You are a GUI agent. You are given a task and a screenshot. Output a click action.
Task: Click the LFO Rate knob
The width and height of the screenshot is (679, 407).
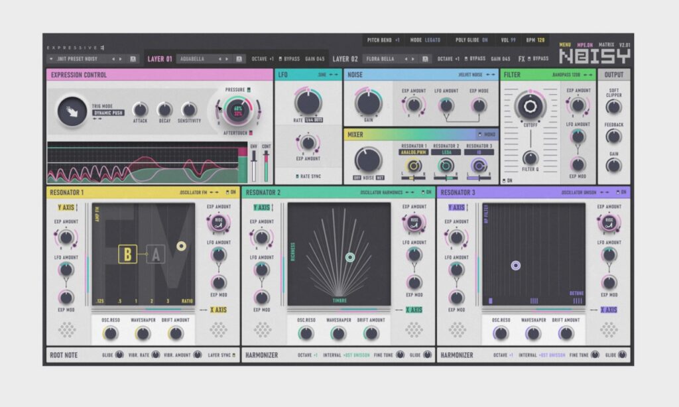tap(308, 102)
